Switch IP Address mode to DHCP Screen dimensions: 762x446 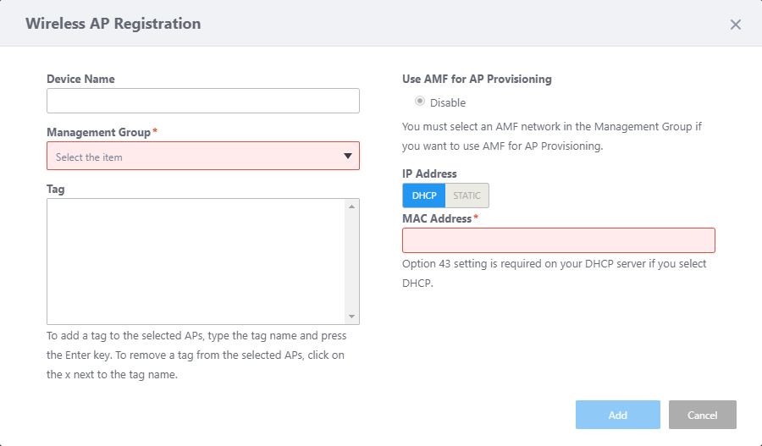coord(423,195)
